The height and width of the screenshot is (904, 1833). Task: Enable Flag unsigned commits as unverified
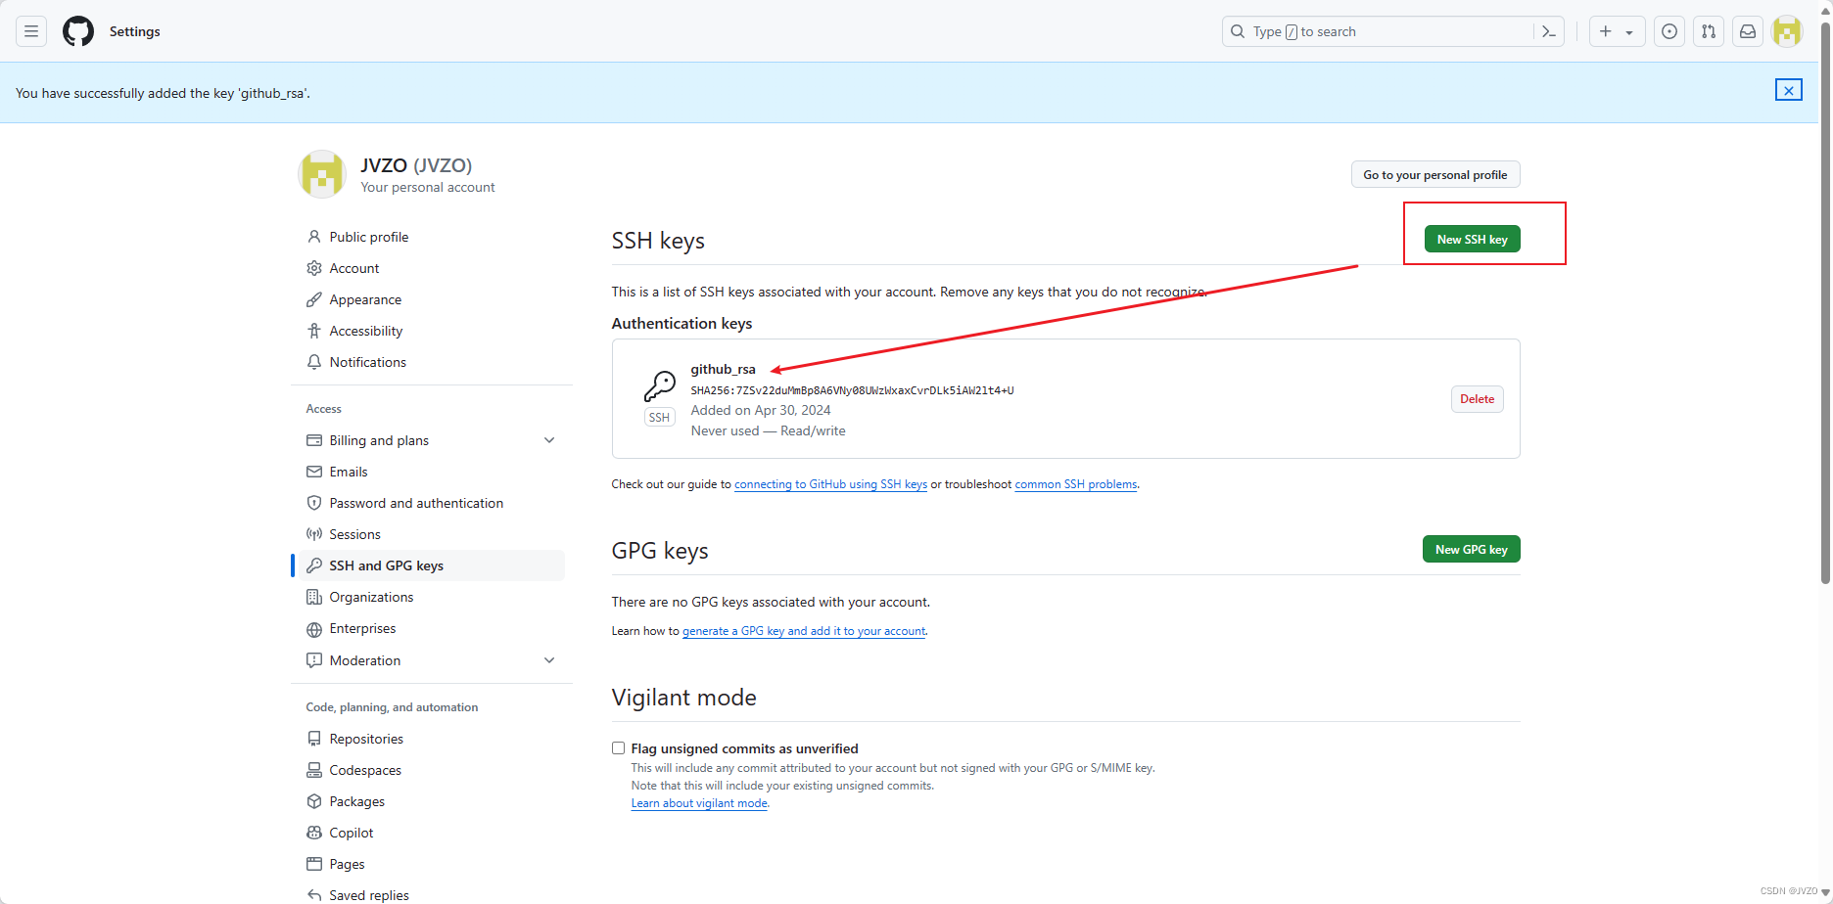pyautogui.click(x=618, y=747)
